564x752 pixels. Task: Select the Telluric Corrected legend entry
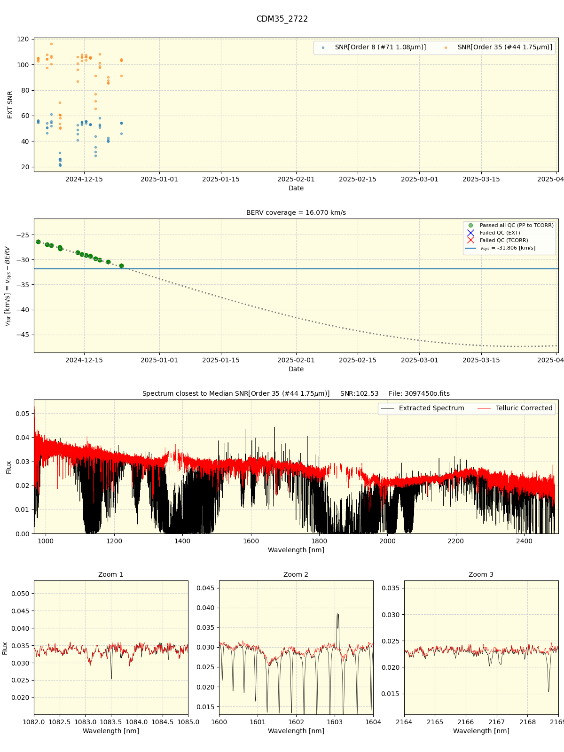[515, 408]
